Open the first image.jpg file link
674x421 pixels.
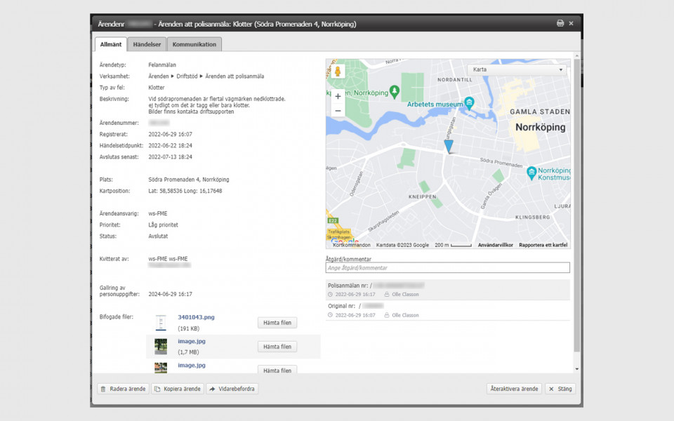point(191,341)
